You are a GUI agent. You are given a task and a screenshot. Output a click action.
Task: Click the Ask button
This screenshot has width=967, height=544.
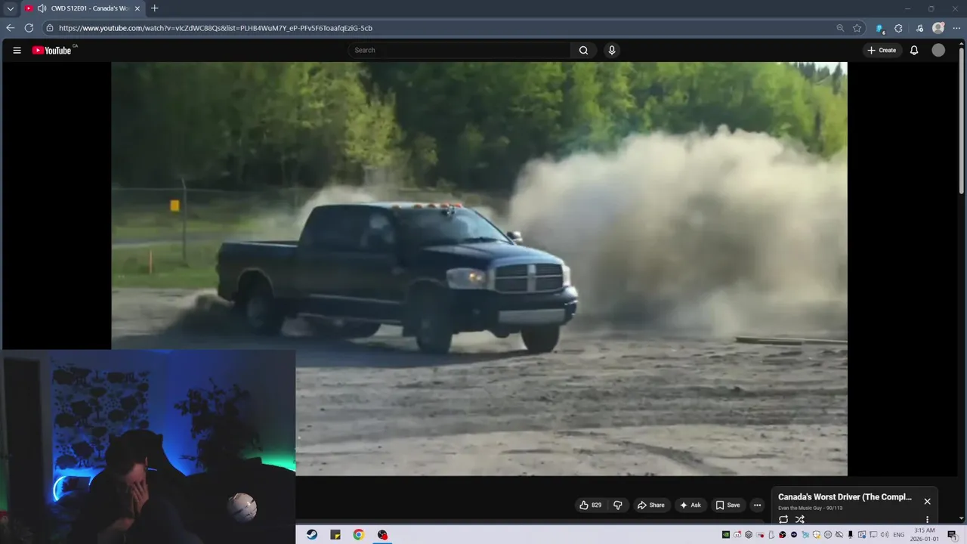point(690,505)
